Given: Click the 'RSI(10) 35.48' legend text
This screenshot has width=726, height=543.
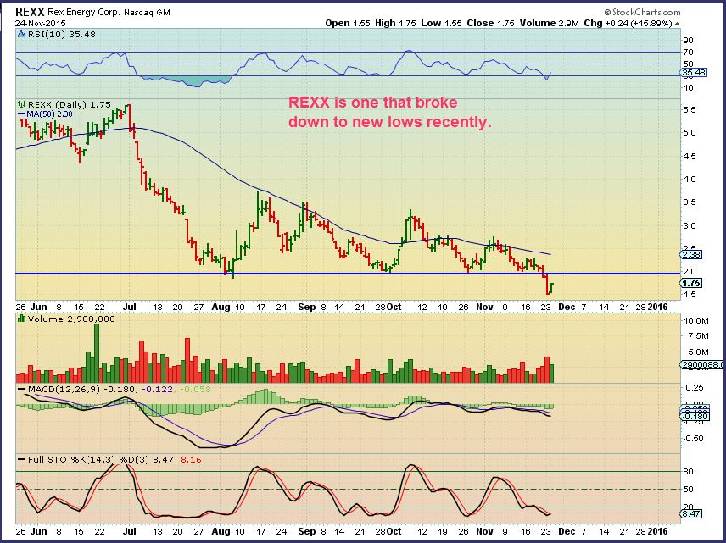Looking at the screenshot, I should pos(62,34).
